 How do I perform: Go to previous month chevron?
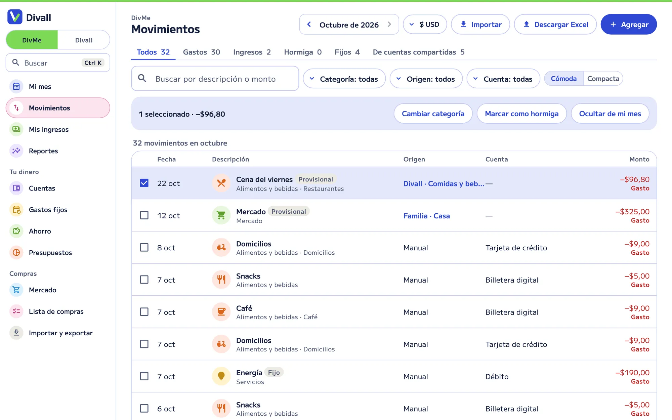click(x=309, y=25)
